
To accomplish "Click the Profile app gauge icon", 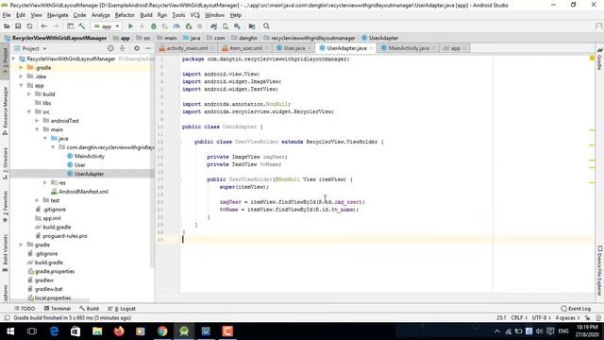I will point(176,26).
